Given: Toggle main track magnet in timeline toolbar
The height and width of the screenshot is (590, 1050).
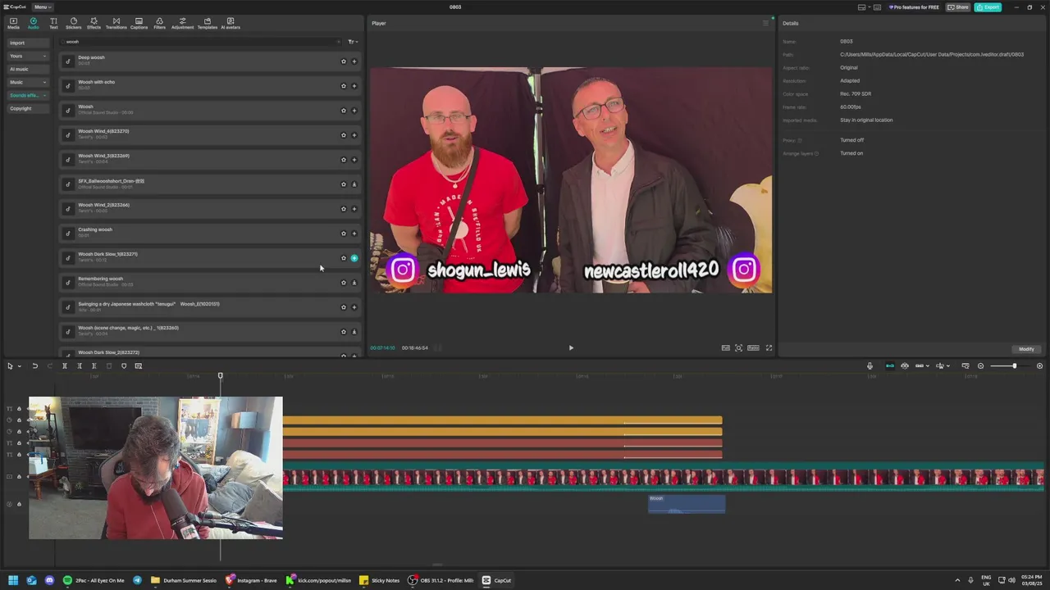Looking at the screenshot, I should coord(890,366).
